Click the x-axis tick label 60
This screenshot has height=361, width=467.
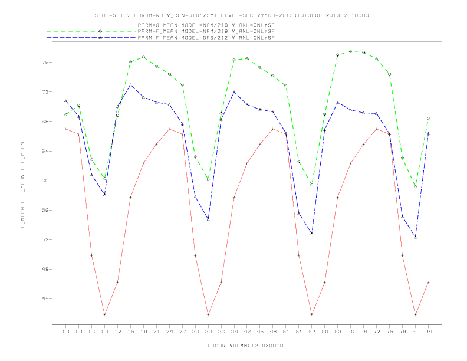point(325,332)
